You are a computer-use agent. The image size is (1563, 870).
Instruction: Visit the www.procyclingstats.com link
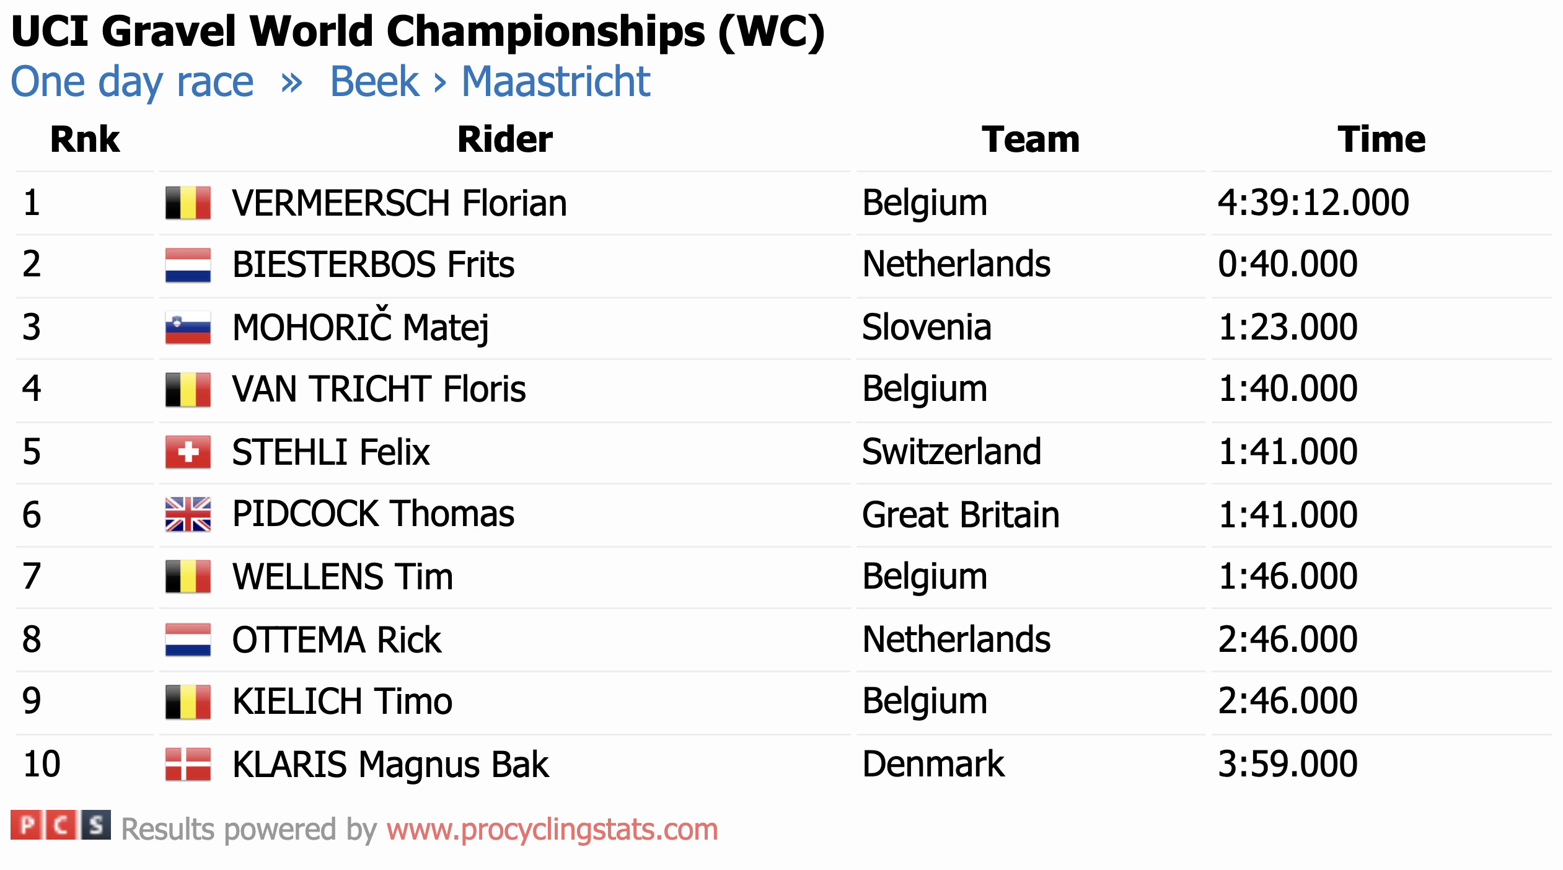click(x=552, y=829)
